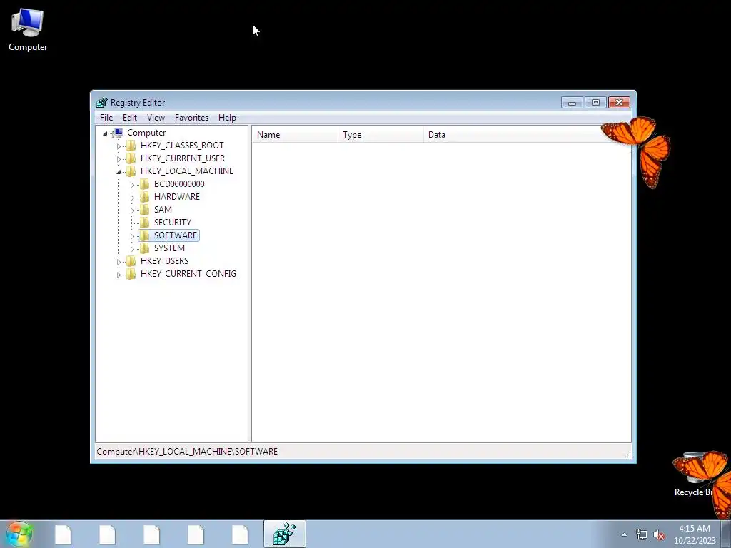Select HKEY_LOCAL_MACHINE label
Viewport: 731px width, 548px height.
tap(187, 171)
